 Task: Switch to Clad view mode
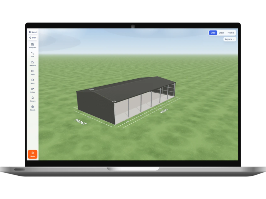tap(213, 33)
